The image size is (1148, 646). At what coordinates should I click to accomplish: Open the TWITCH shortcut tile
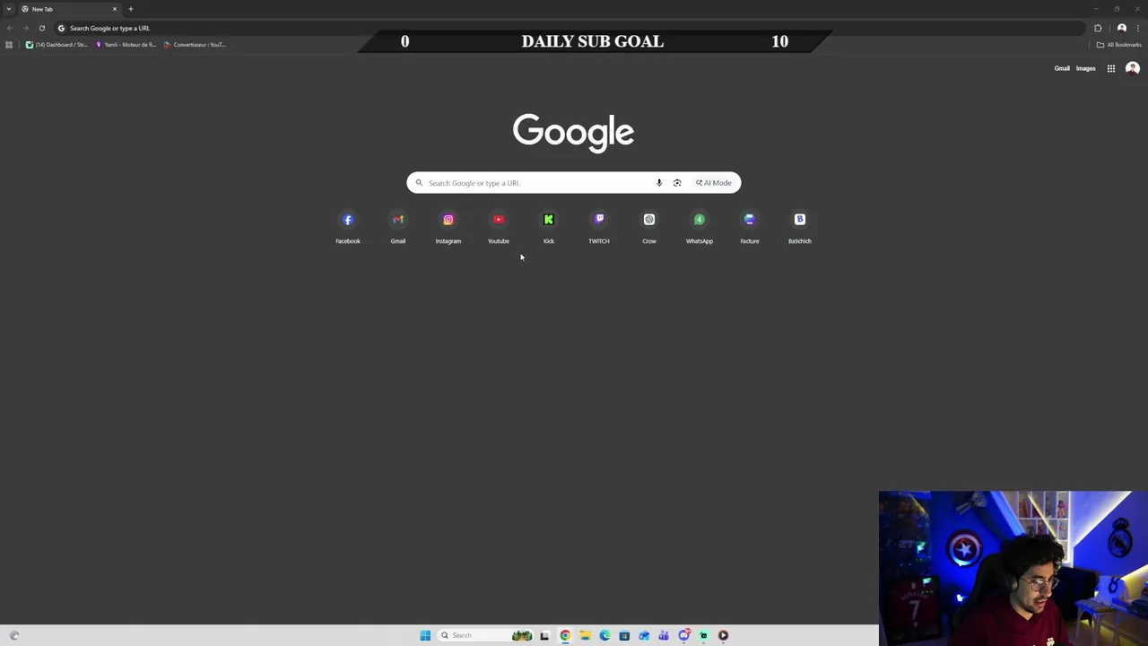[x=599, y=226]
